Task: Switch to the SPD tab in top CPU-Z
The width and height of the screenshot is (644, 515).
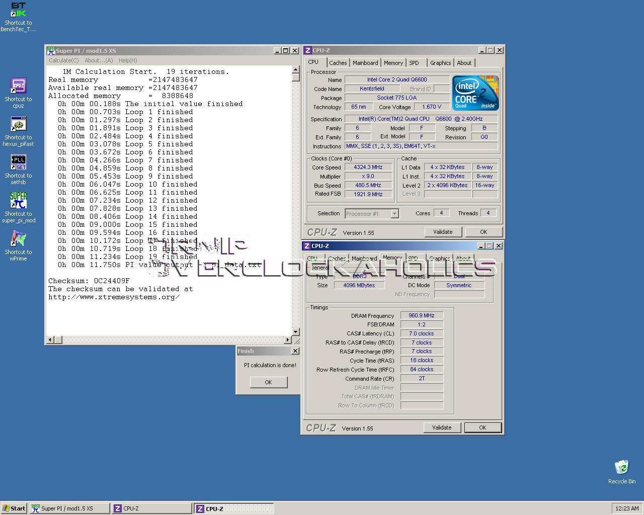Action: coord(414,63)
